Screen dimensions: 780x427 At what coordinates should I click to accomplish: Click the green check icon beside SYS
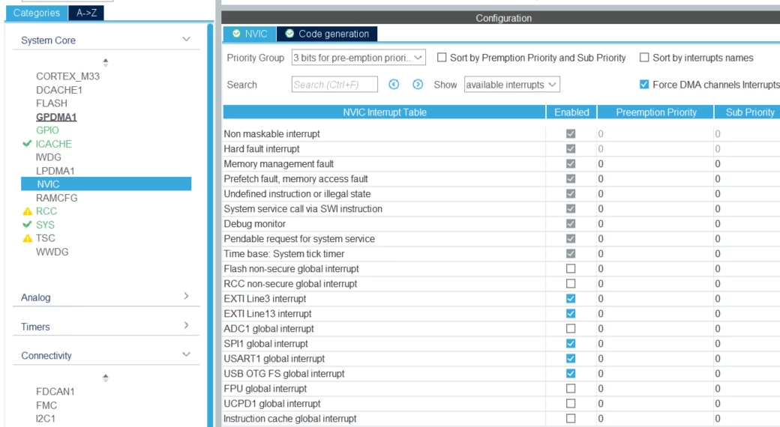(27, 225)
